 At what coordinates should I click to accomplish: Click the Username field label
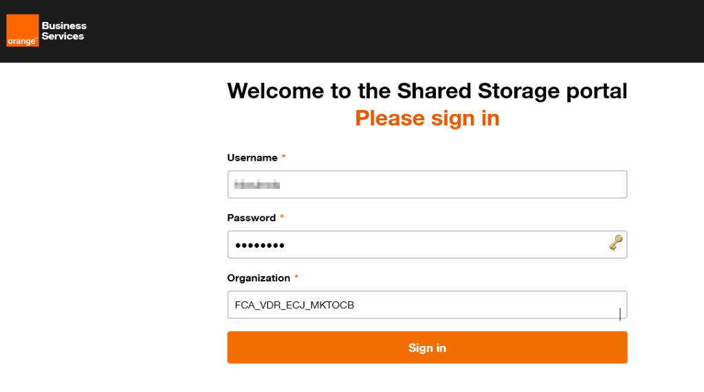point(252,158)
